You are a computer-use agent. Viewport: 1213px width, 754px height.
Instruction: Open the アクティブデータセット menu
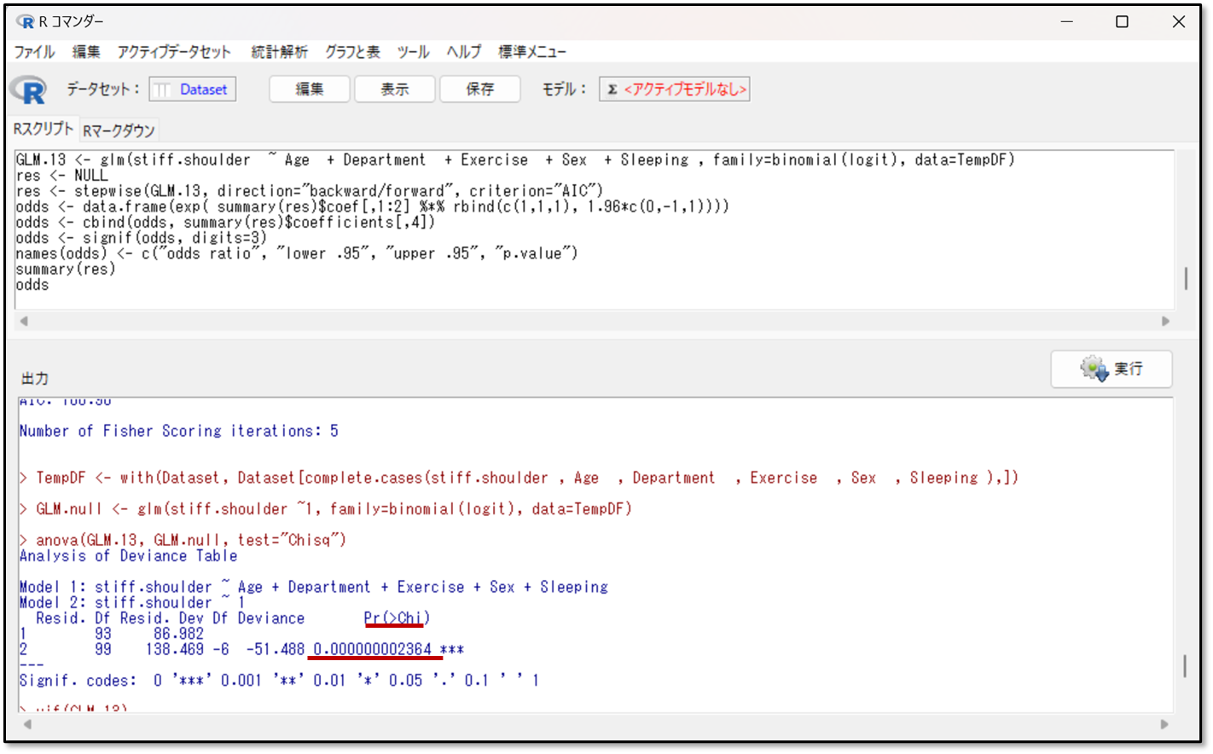click(174, 52)
